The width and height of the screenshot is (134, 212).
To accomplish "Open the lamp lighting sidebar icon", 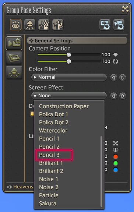I will click(x=14, y=73).
